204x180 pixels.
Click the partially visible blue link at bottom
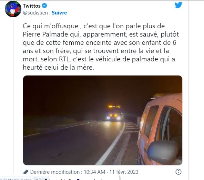[x=89, y=179]
